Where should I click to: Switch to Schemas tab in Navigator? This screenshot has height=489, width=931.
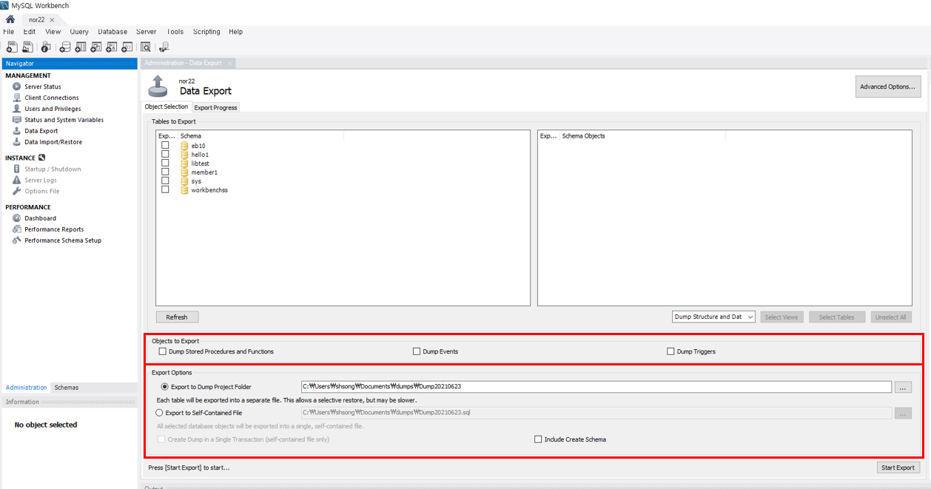coord(67,388)
